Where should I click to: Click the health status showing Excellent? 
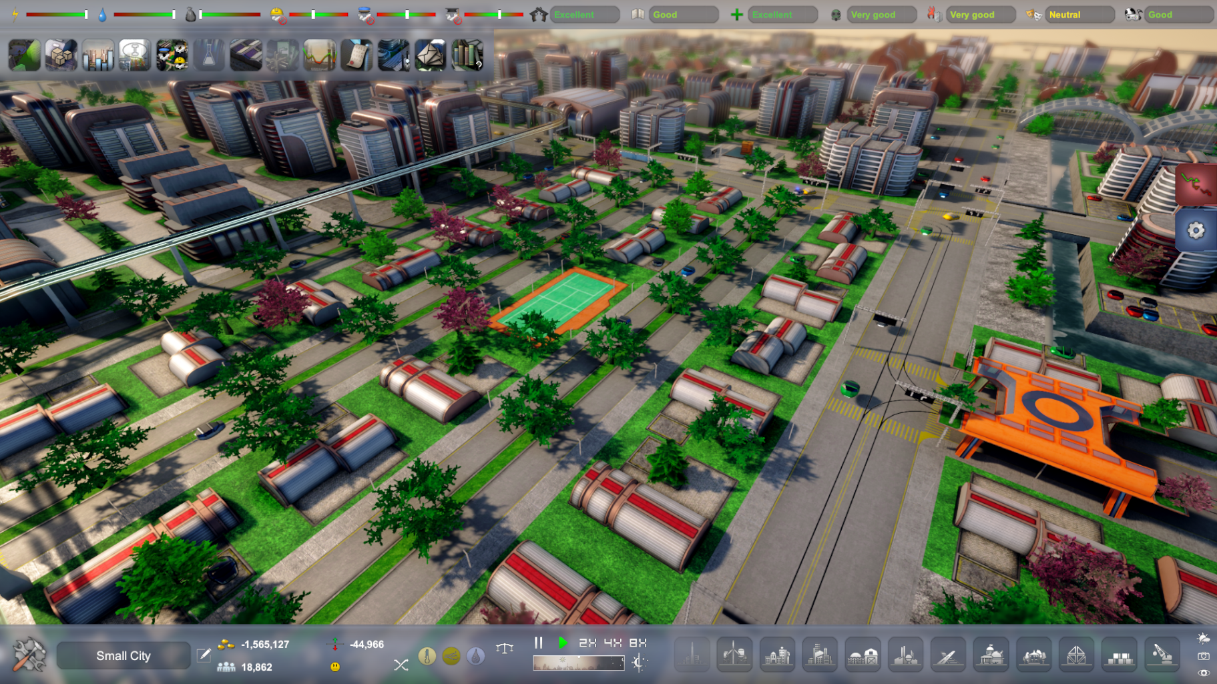[x=782, y=14]
